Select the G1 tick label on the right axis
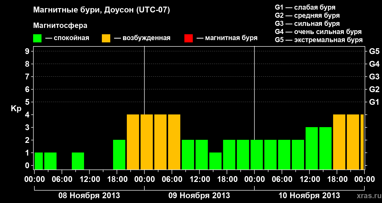This screenshot has height=203, width=382. [x=374, y=102]
